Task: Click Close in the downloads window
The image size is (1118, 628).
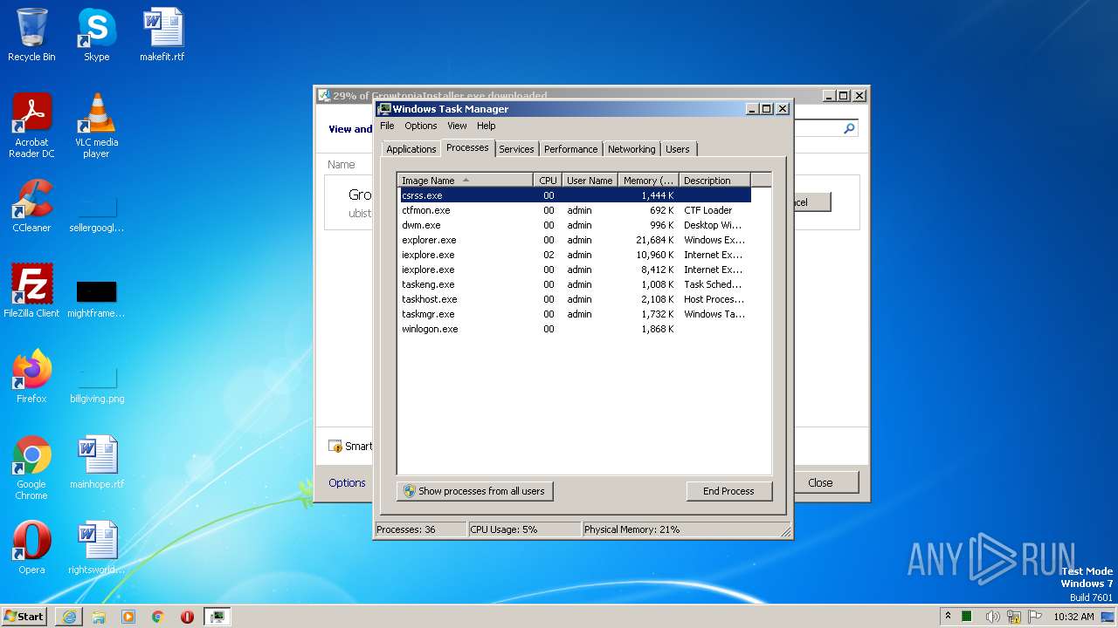Action: click(x=820, y=482)
